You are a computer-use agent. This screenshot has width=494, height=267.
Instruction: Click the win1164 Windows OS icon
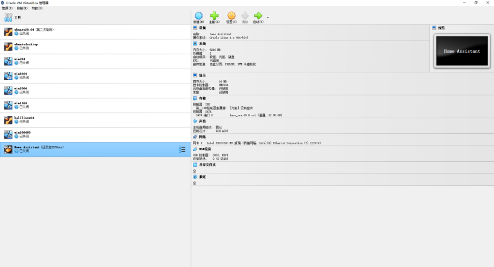pyautogui.click(x=8, y=105)
